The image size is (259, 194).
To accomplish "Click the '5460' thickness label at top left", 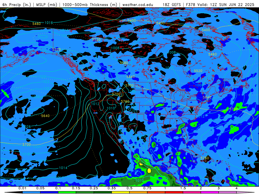I will [37, 24].
